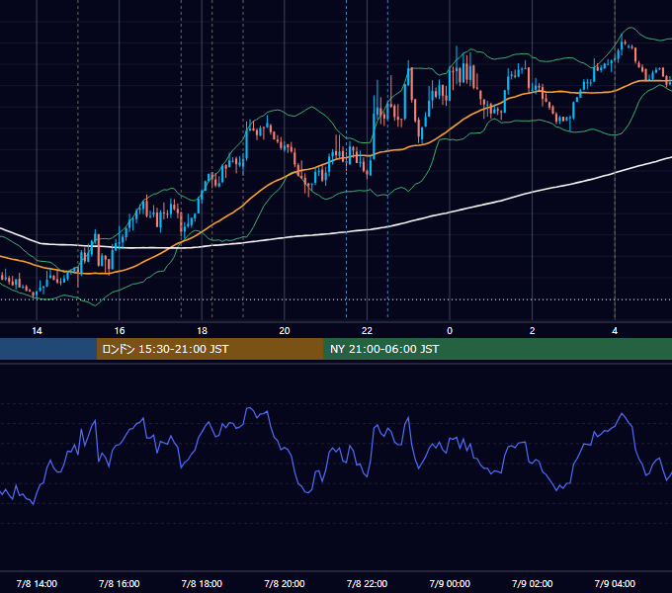Click hour label 4 on price chart axis
672x593 pixels.
click(615, 331)
